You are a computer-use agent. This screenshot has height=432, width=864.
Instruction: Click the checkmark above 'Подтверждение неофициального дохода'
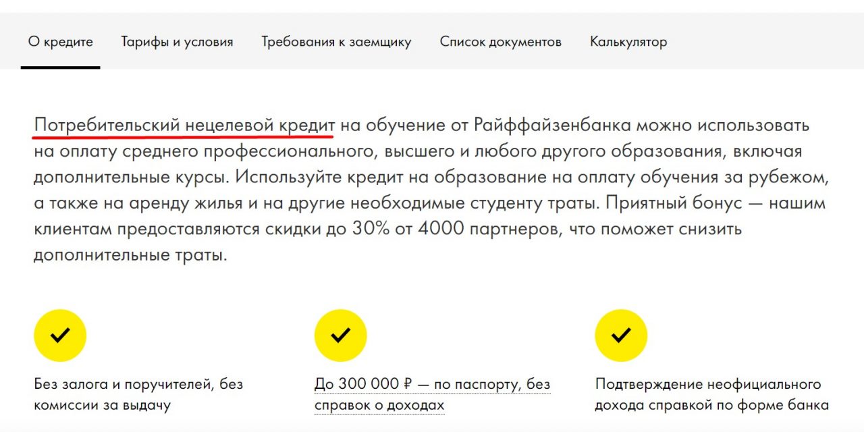621,335
